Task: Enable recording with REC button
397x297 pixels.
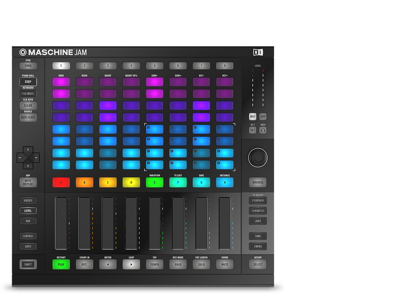Action: pyautogui.click(x=84, y=264)
